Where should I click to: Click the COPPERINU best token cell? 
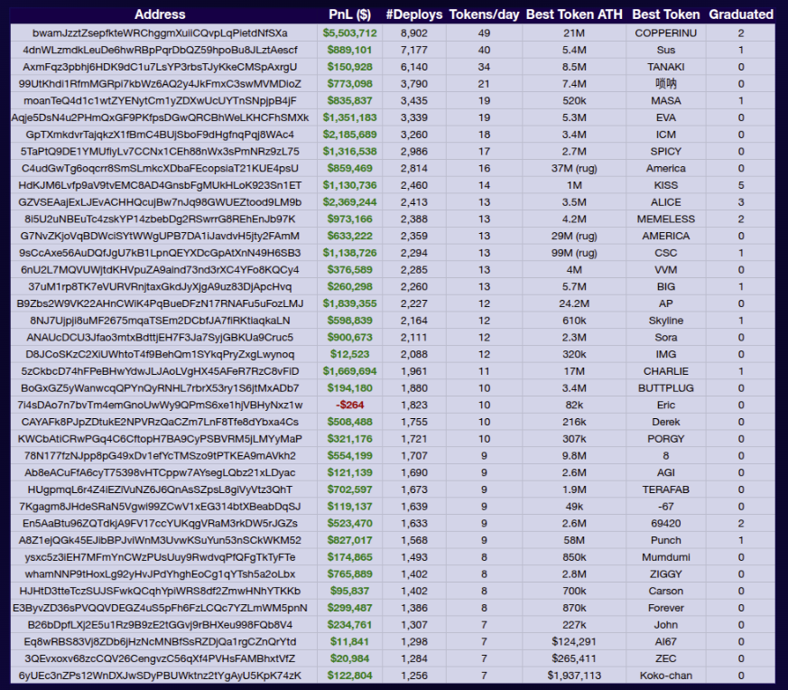(666, 33)
